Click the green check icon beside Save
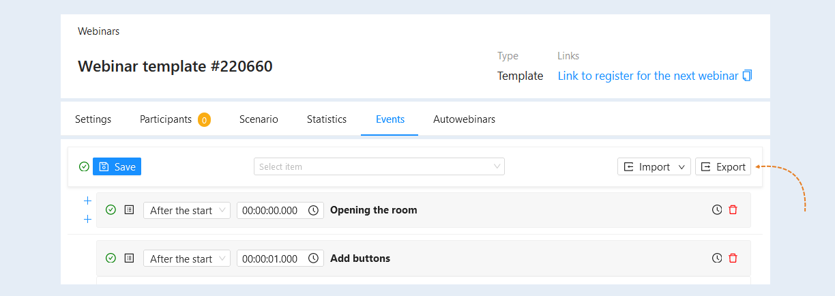This screenshot has width=835, height=296. (x=84, y=166)
